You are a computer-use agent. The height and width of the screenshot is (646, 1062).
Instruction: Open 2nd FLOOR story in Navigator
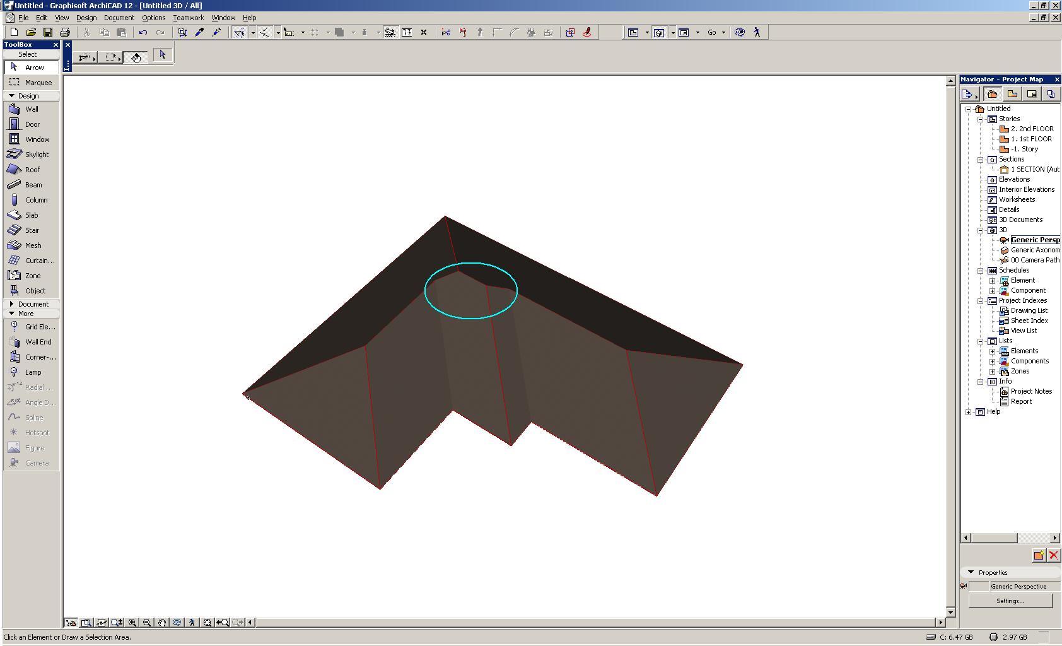click(1032, 129)
